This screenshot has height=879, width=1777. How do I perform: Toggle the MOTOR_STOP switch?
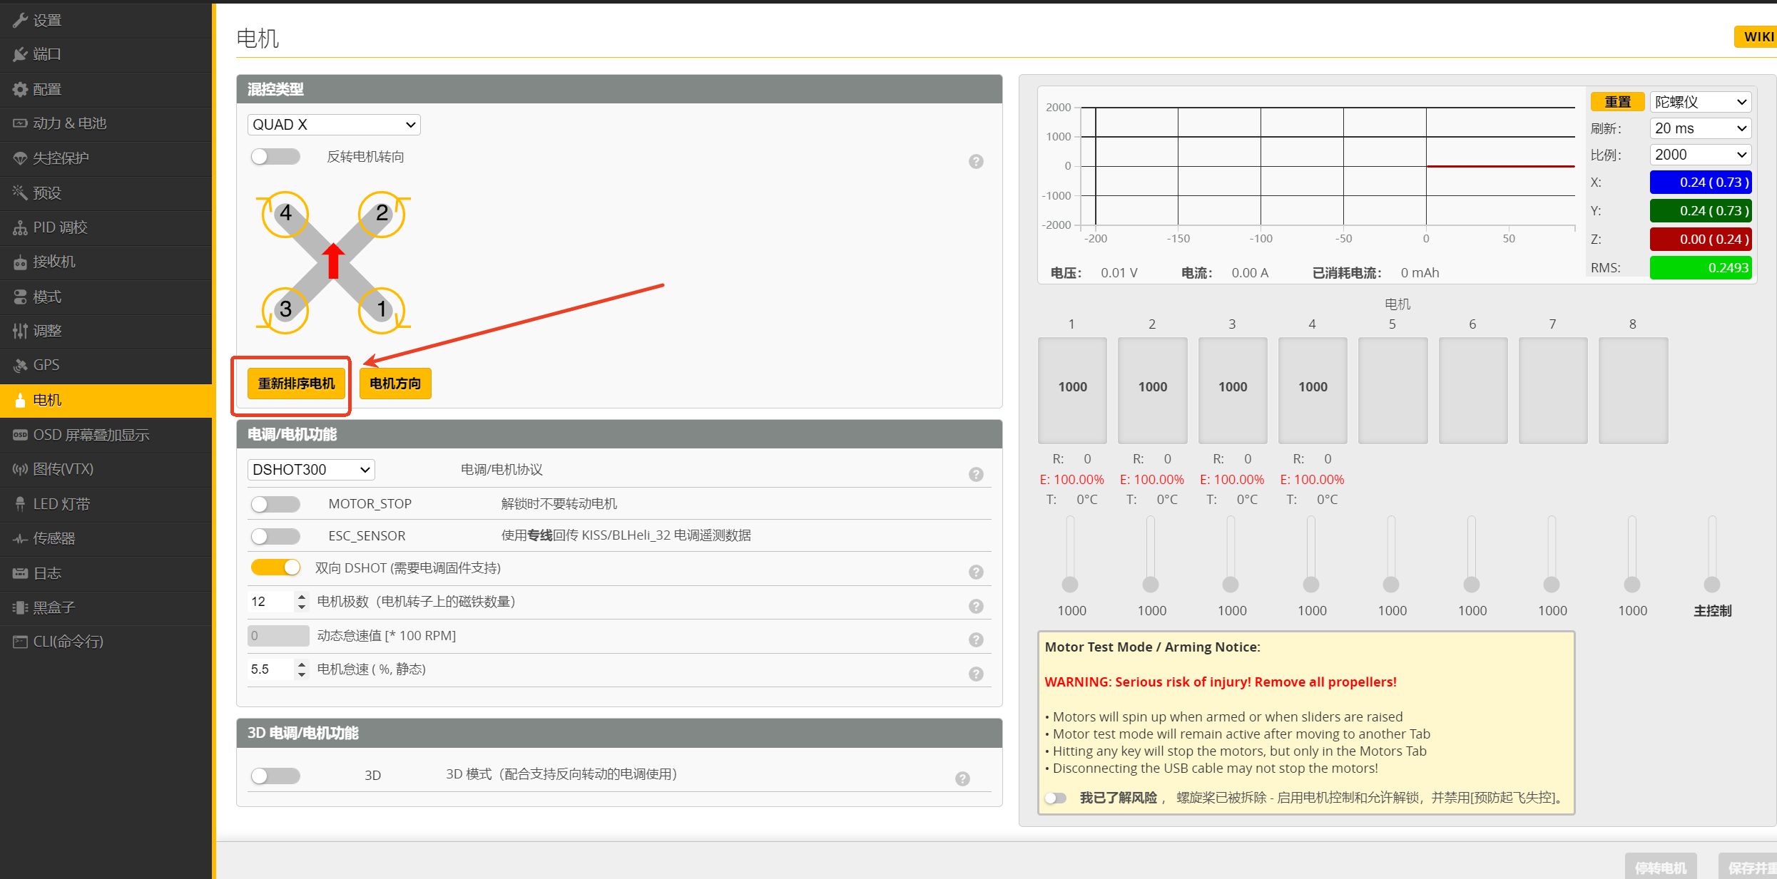[x=275, y=504]
